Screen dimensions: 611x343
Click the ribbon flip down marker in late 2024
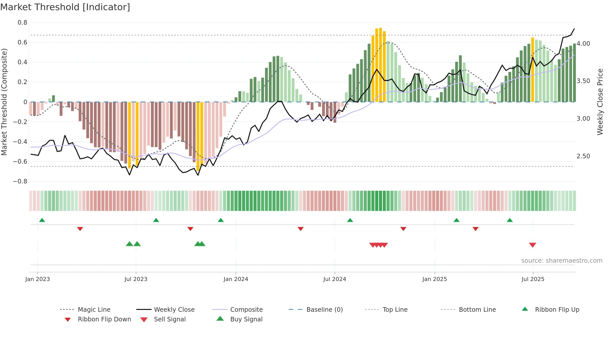point(403,229)
